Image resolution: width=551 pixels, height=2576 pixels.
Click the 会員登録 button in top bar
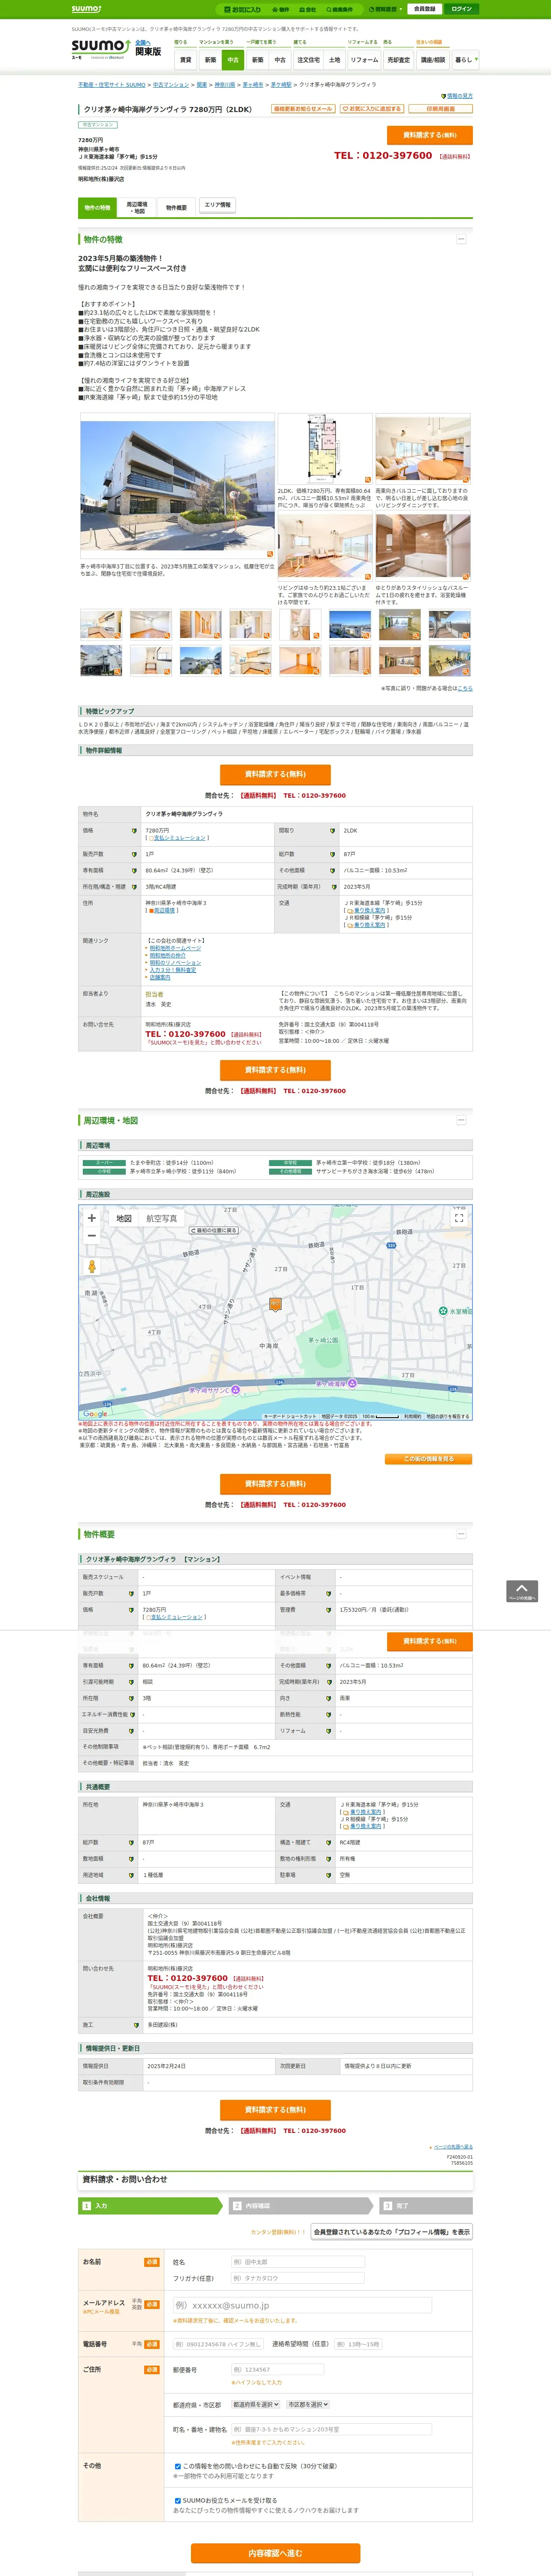coord(424,9)
